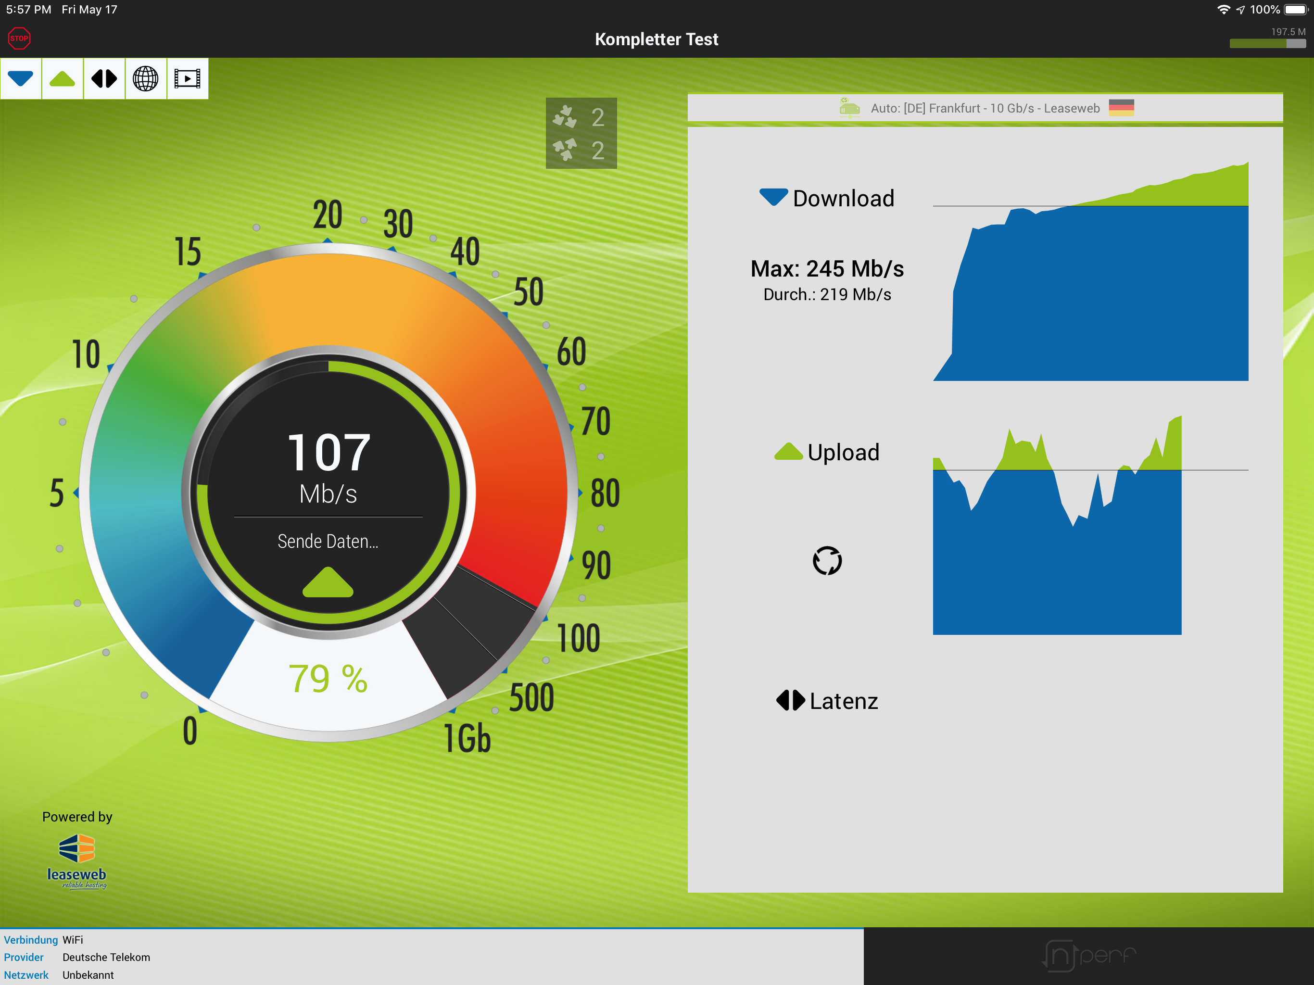Tap the WiFi status icon
Screen dimensions: 1314x985
pos(1223,10)
